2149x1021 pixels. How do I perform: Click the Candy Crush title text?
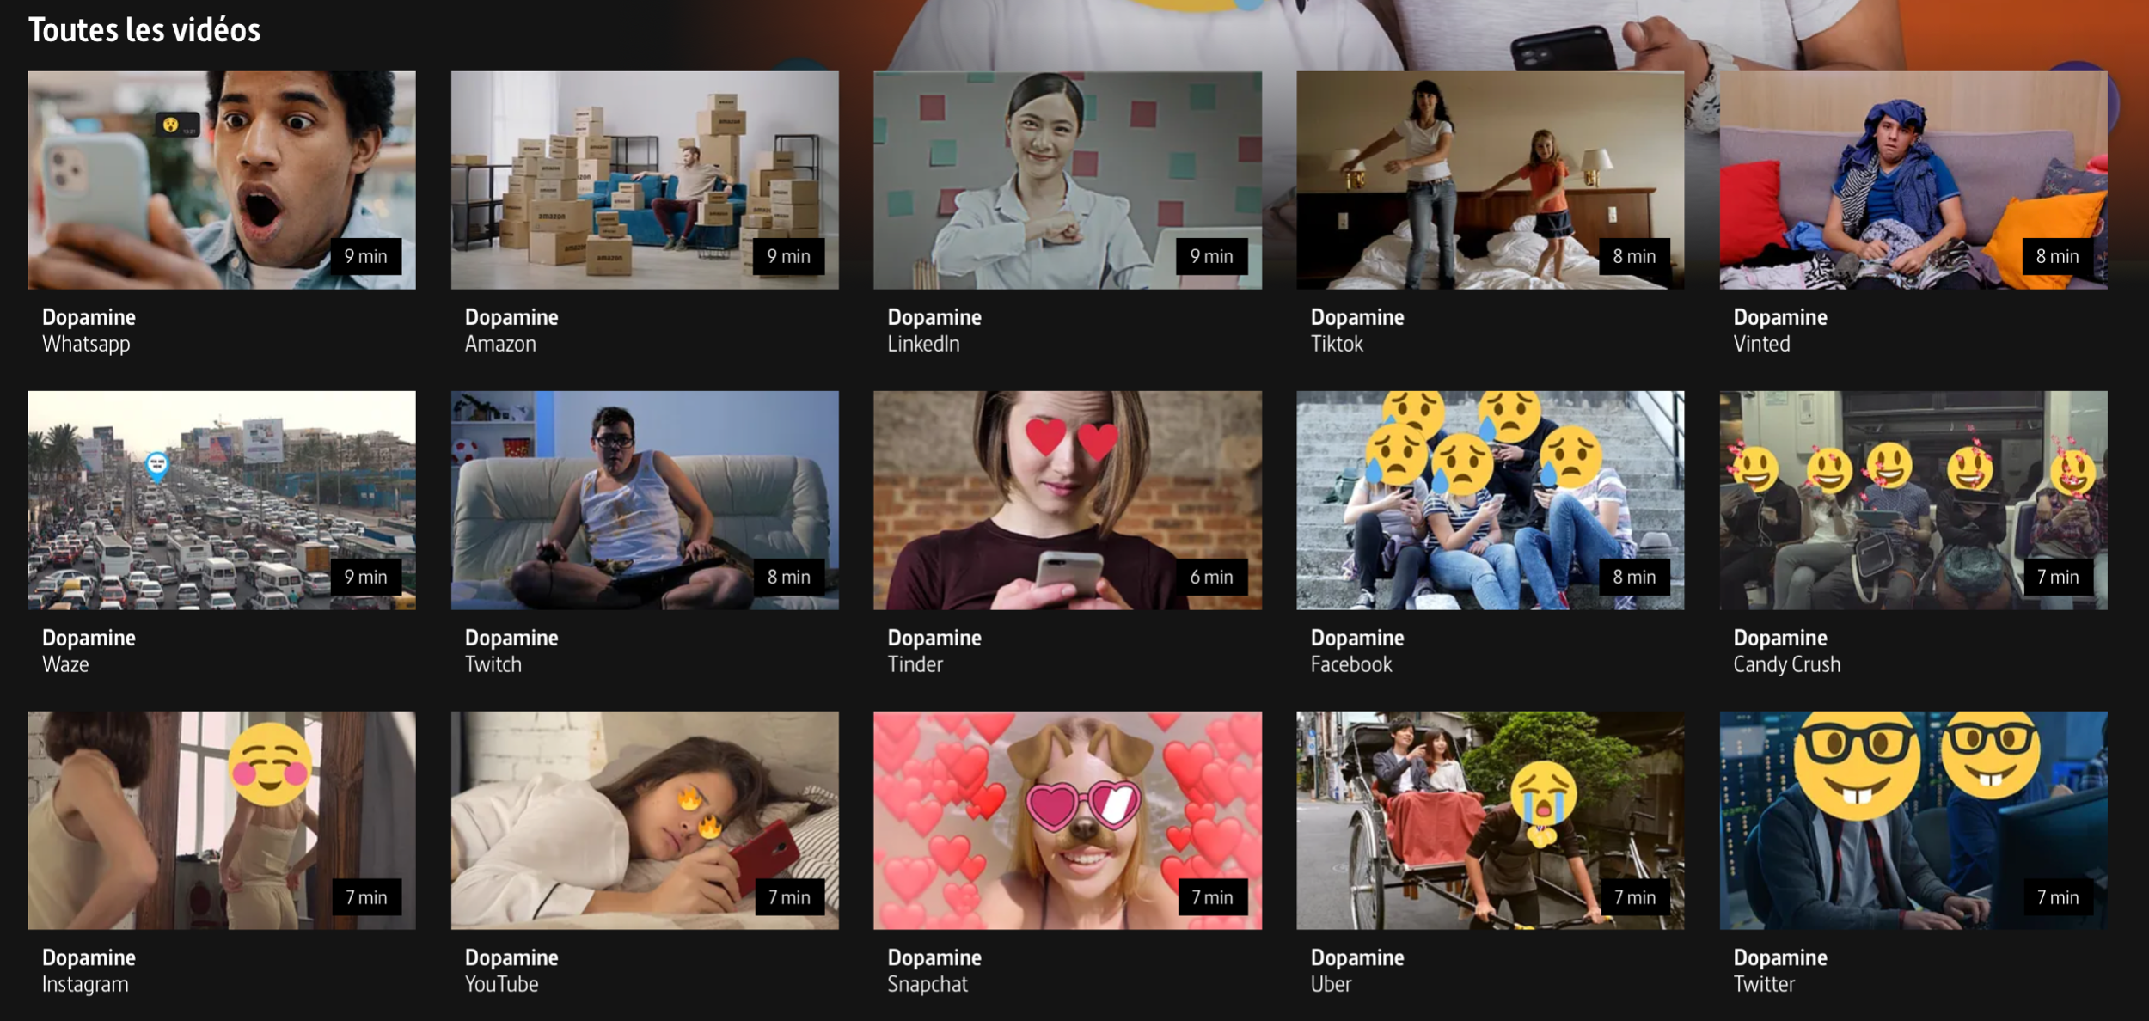1786,665
